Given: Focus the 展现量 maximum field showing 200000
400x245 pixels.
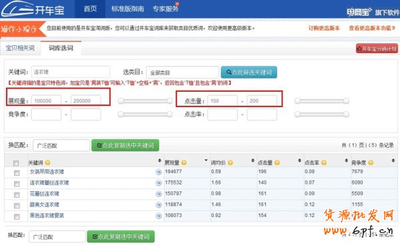Looking at the screenshot, I should click(x=86, y=101).
